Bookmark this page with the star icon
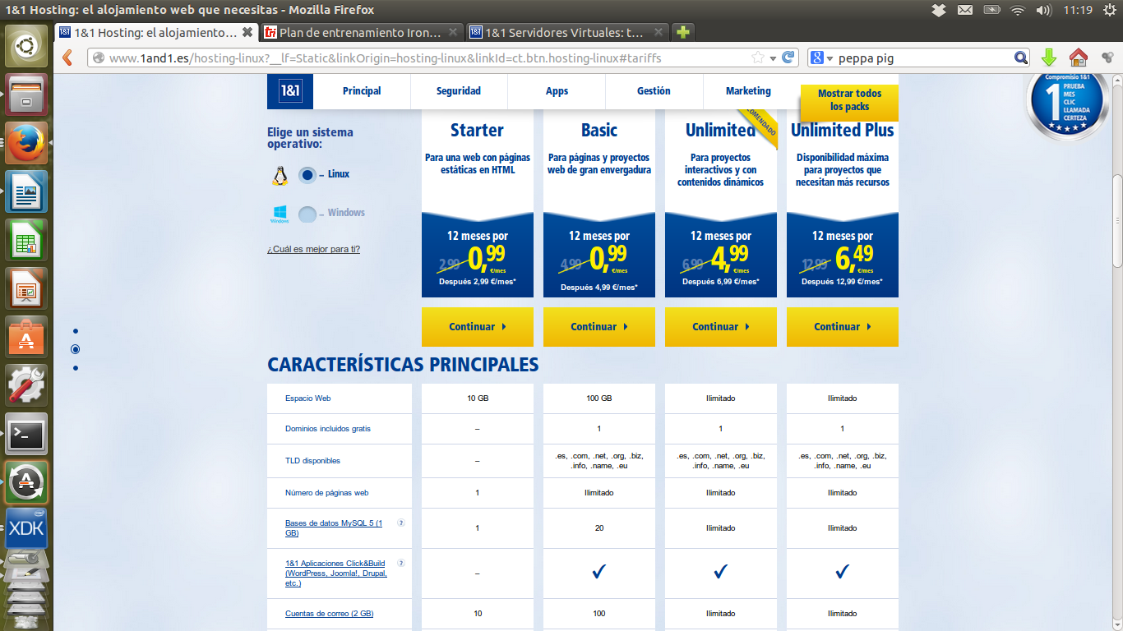Screen dimensions: 1123x631 (x=757, y=58)
